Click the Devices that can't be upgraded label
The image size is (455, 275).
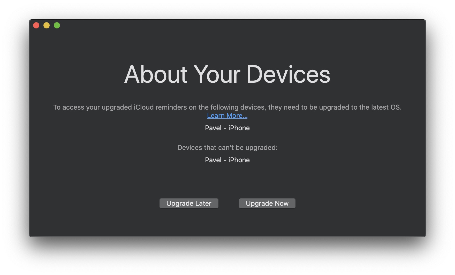pyautogui.click(x=227, y=148)
